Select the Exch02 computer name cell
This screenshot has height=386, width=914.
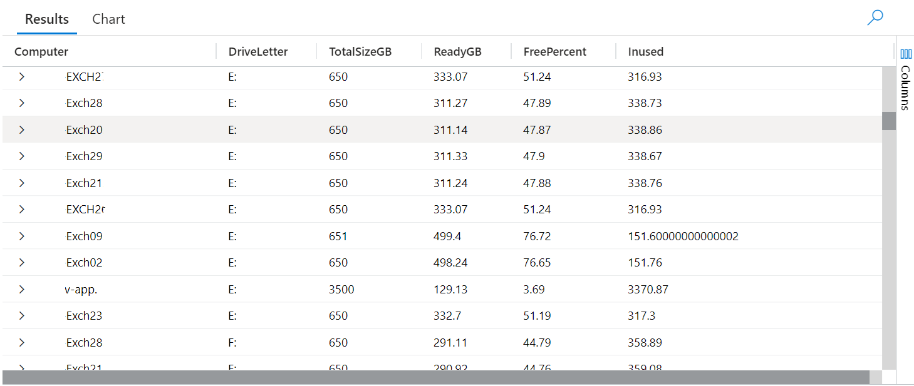click(84, 263)
